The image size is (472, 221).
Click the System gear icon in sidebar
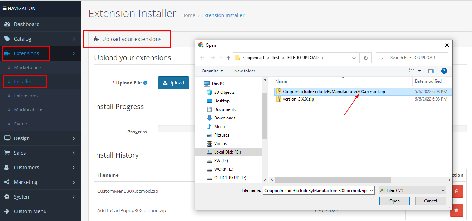(x=7, y=197)
